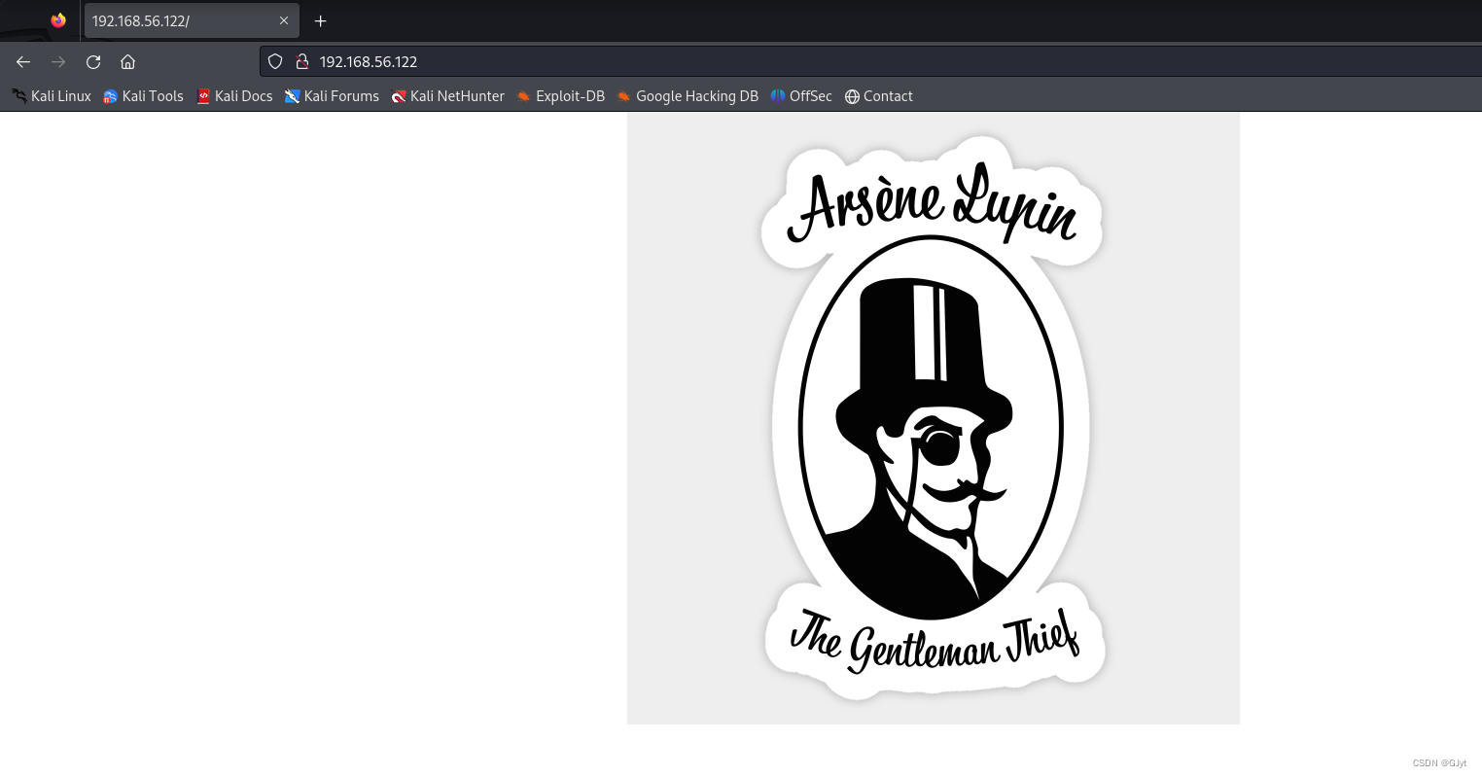
Task: Open the Exploit-DB bookmark
Action: 560,96
